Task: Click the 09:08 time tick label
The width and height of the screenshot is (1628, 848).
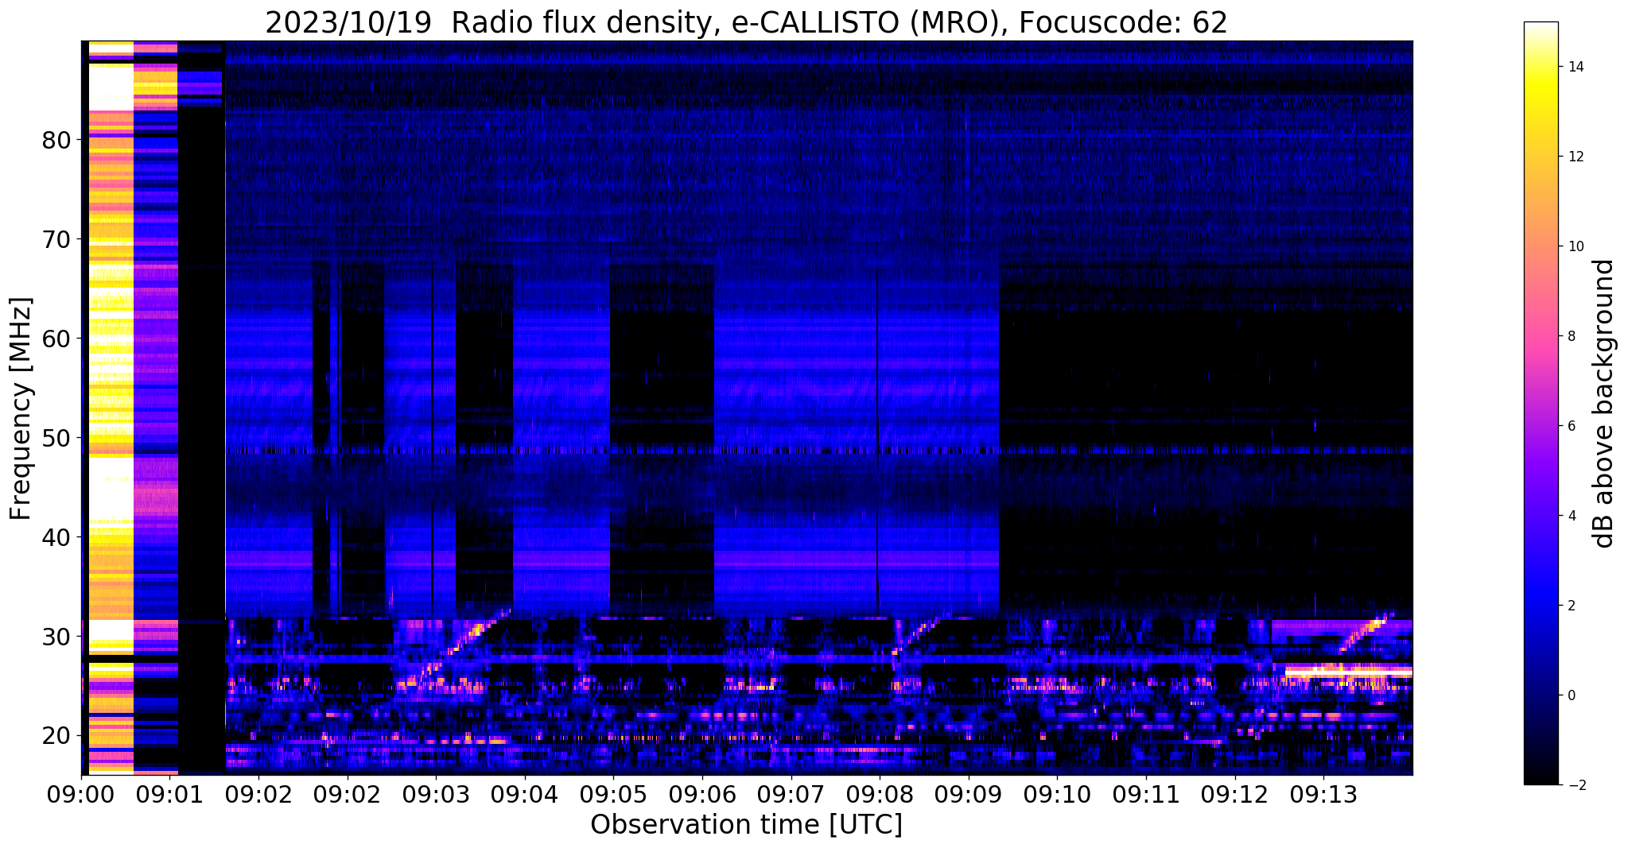Action: 880,795
